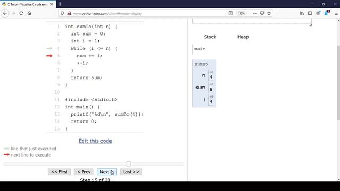
Task: Click 'next line to execute' legend text
Action: tap(31, 155)
